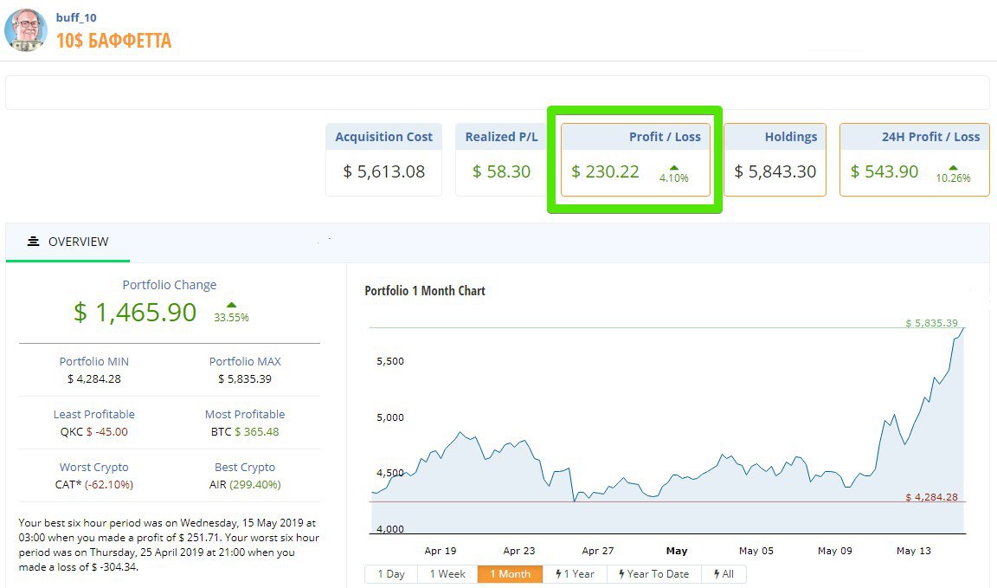Click the Overview tab list icon

coord(33,242)
